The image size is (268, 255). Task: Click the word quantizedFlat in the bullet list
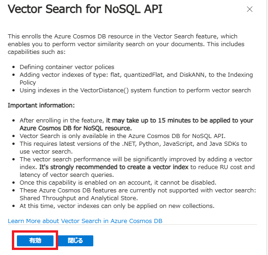(x=143, y=75)
